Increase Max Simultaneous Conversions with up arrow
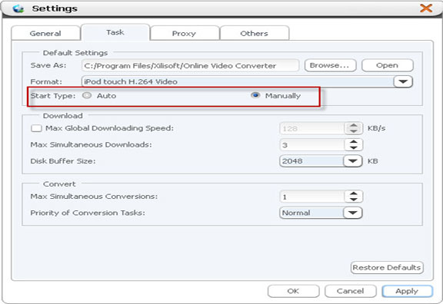The image size is (443, 304). click(x=354, y=194)
